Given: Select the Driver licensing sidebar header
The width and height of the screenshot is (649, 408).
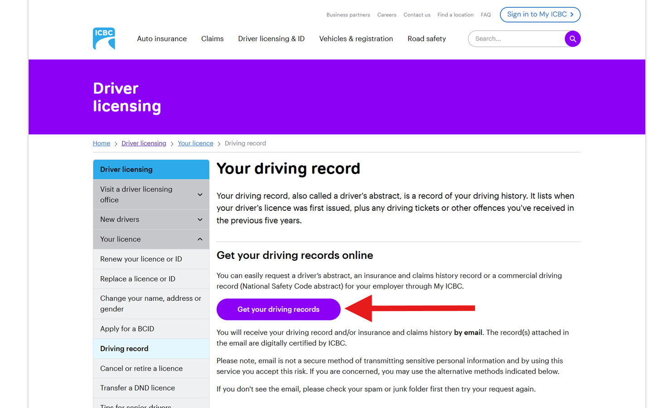Looking at the screenshot, I should [151, 170].
